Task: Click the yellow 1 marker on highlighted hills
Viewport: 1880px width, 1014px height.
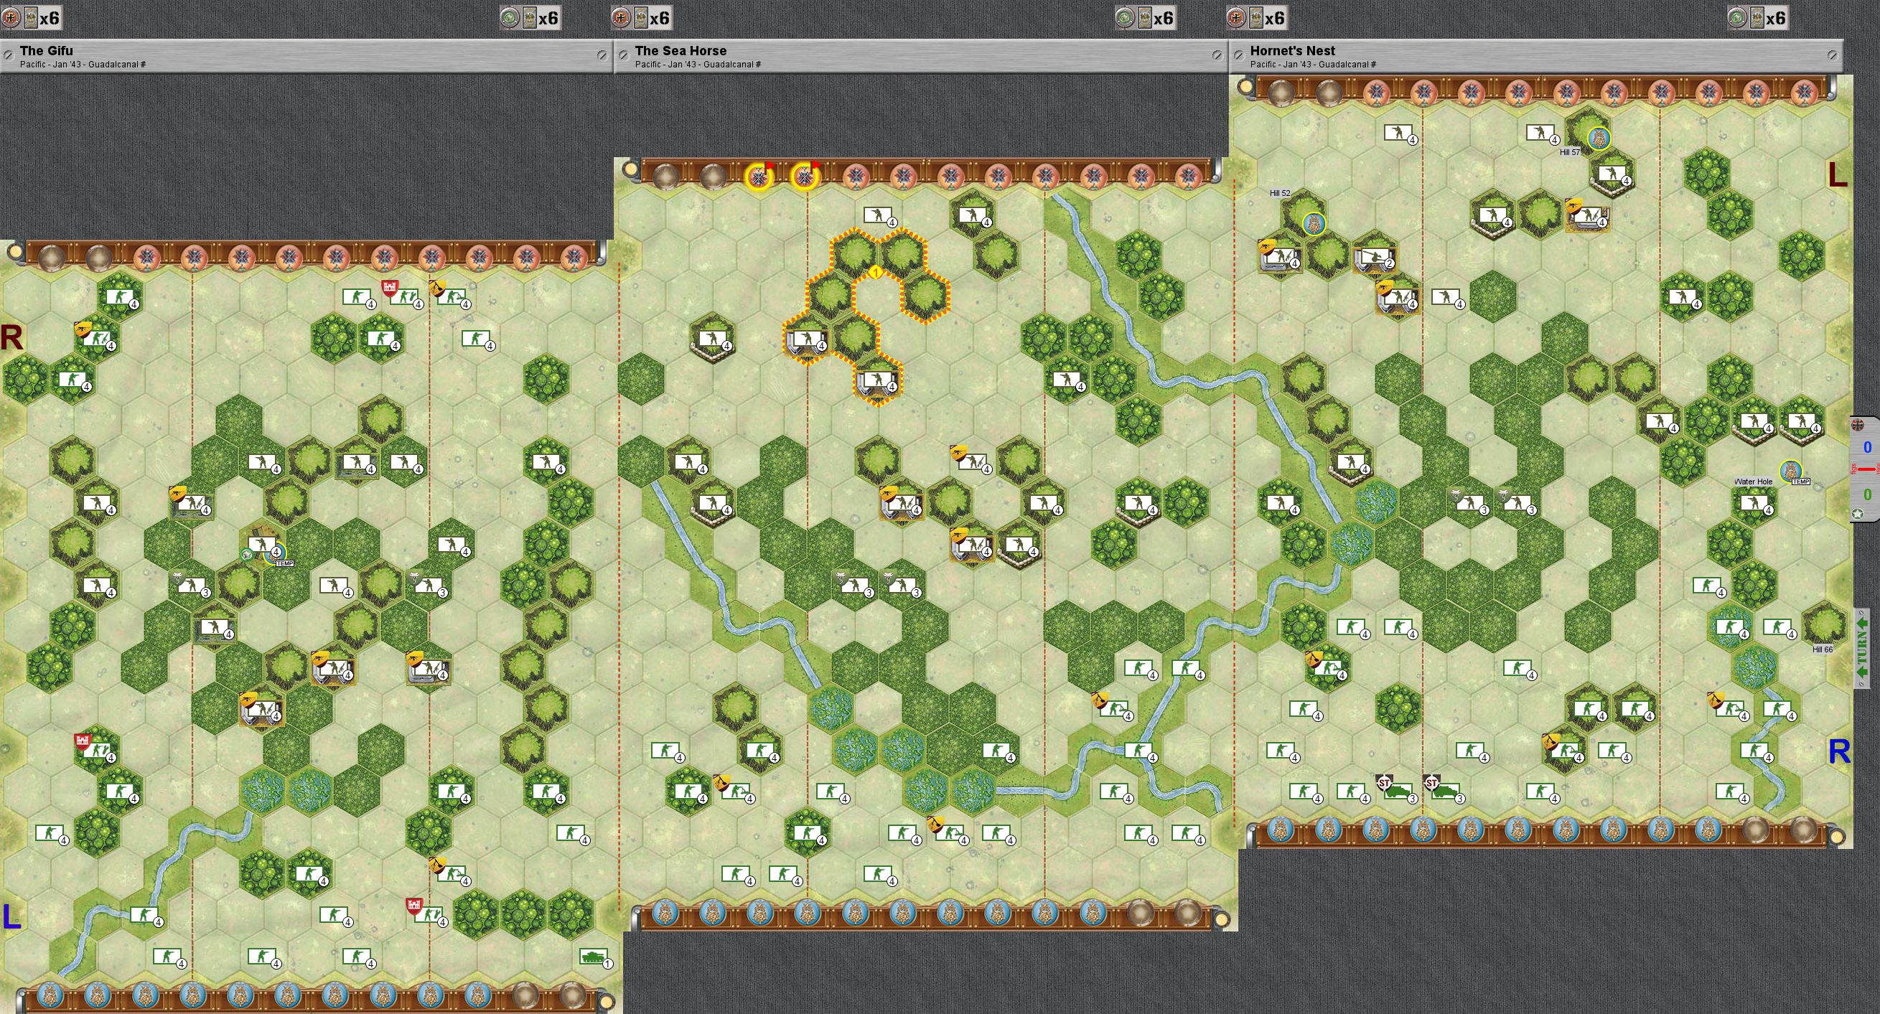Action: point(876,273)
